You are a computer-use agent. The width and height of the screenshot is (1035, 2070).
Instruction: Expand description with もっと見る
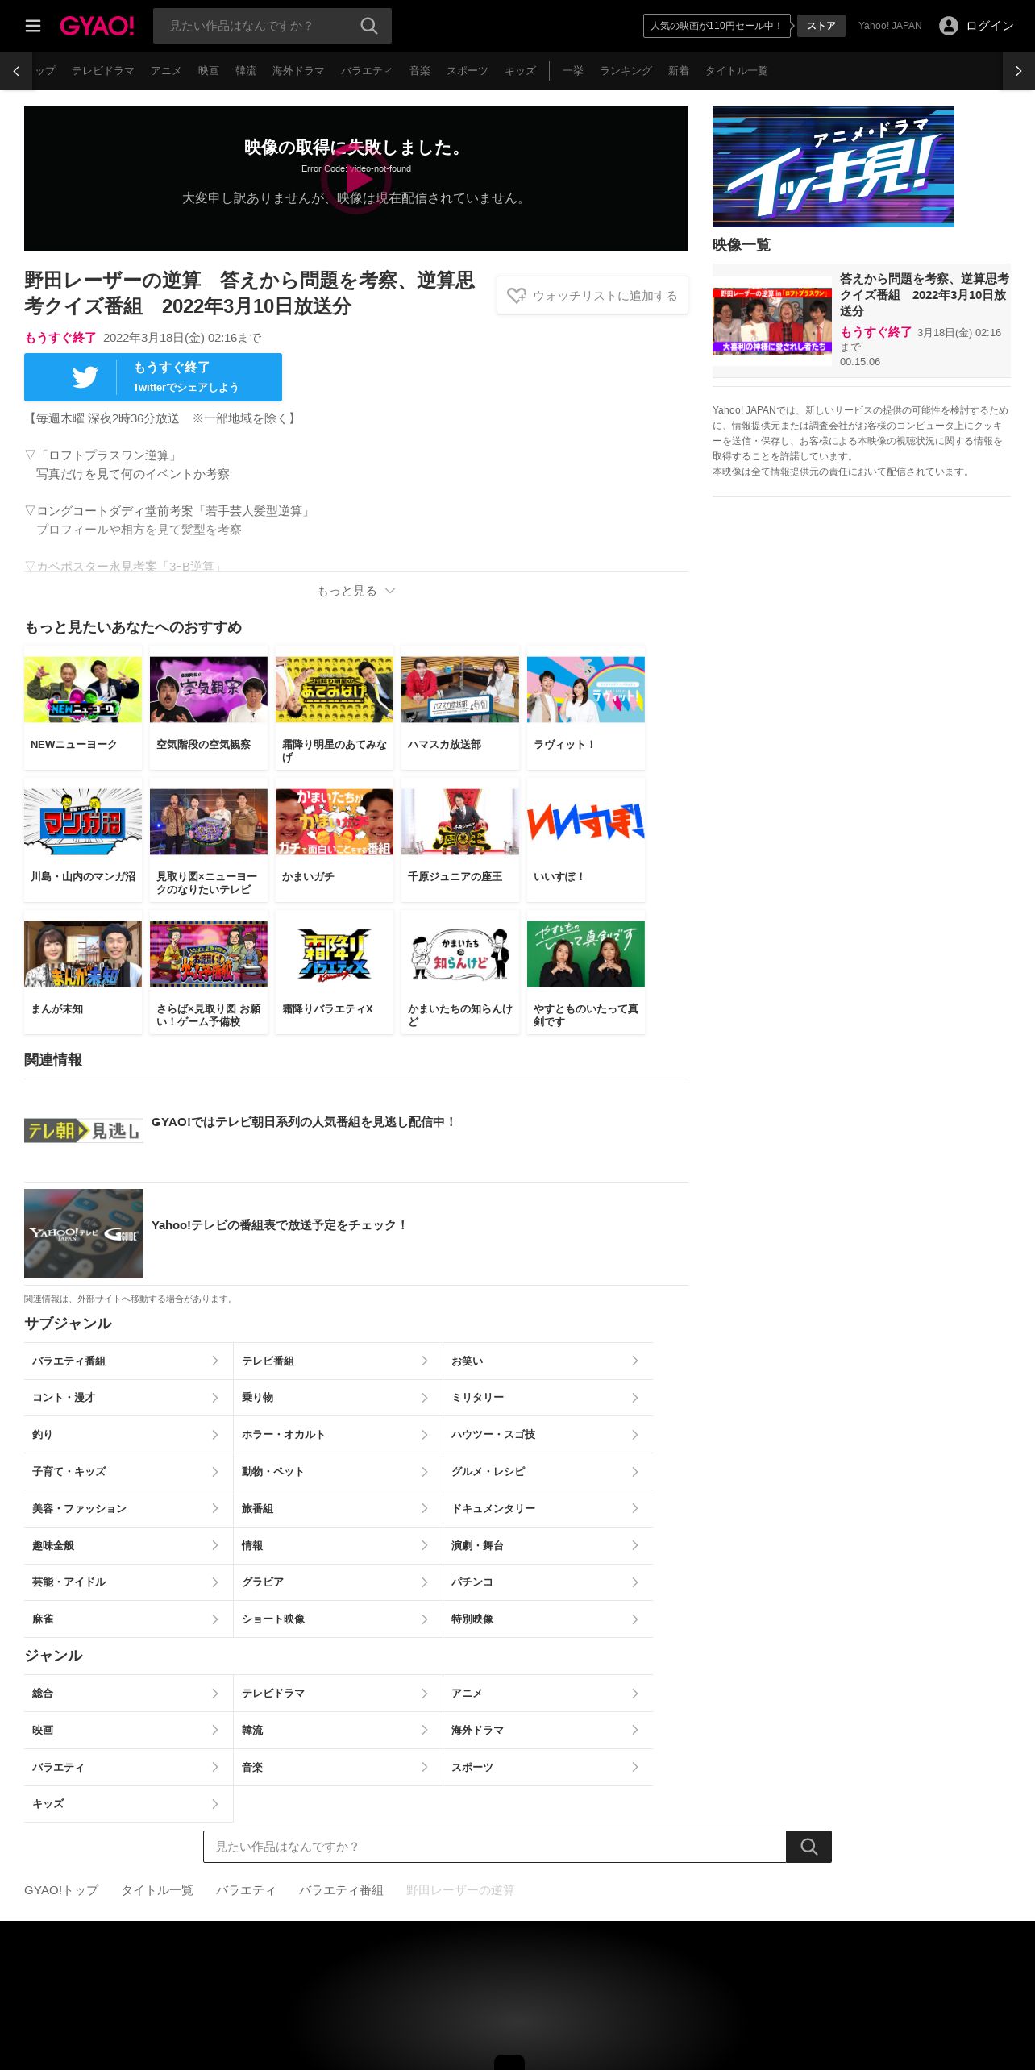click(356, 591)
